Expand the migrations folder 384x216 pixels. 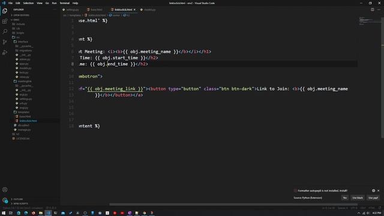[x=25, y=50]
